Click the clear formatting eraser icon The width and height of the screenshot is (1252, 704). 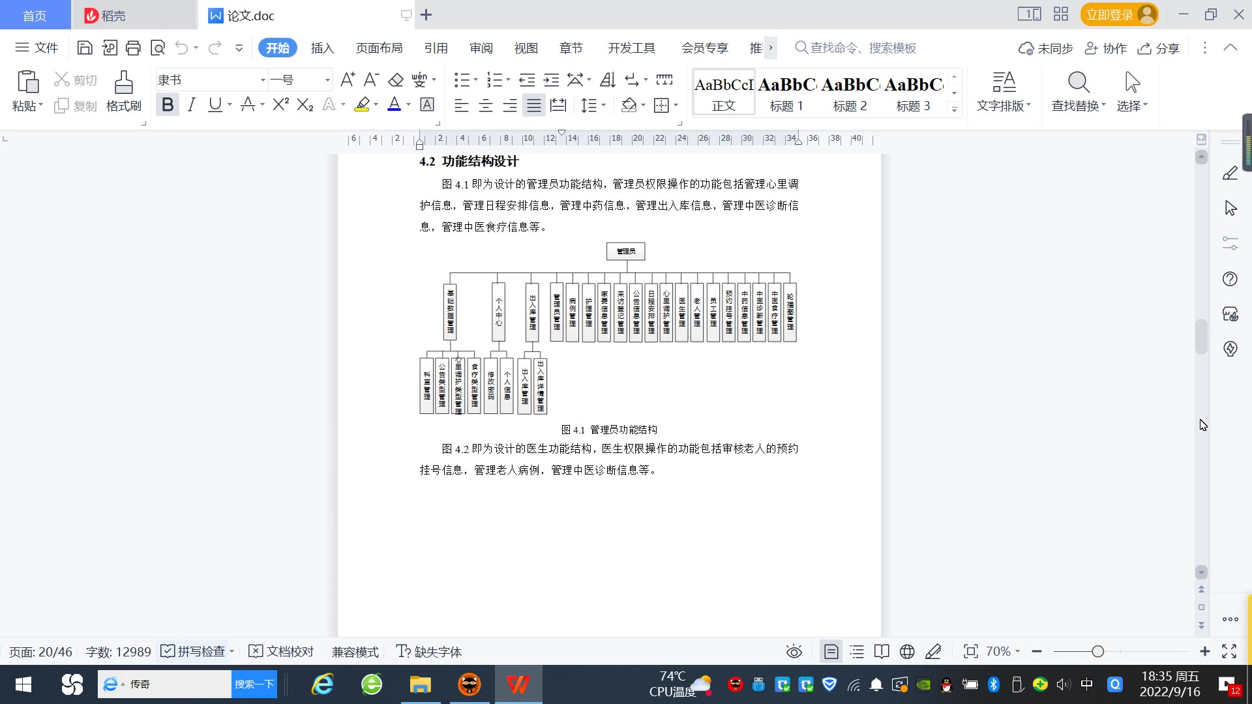pos(396,80)
